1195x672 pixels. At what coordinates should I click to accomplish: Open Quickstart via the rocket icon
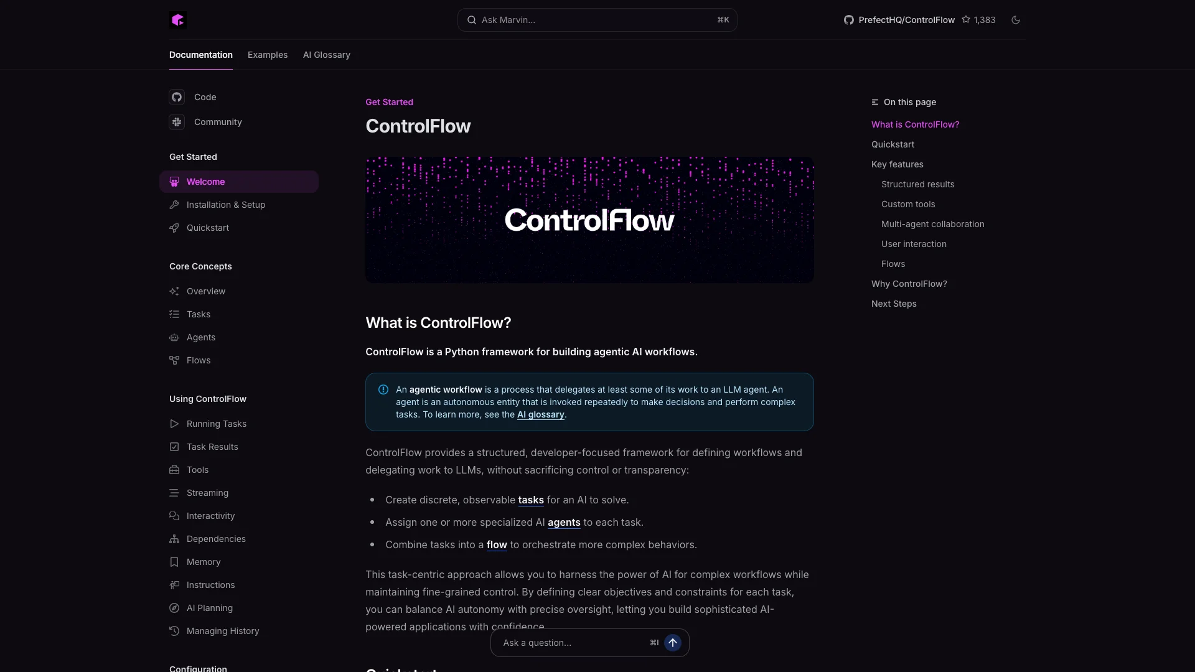click(x=174, y=228)
